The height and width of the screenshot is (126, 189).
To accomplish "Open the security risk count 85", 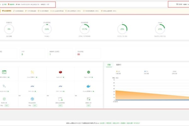I will coord(78,54).
